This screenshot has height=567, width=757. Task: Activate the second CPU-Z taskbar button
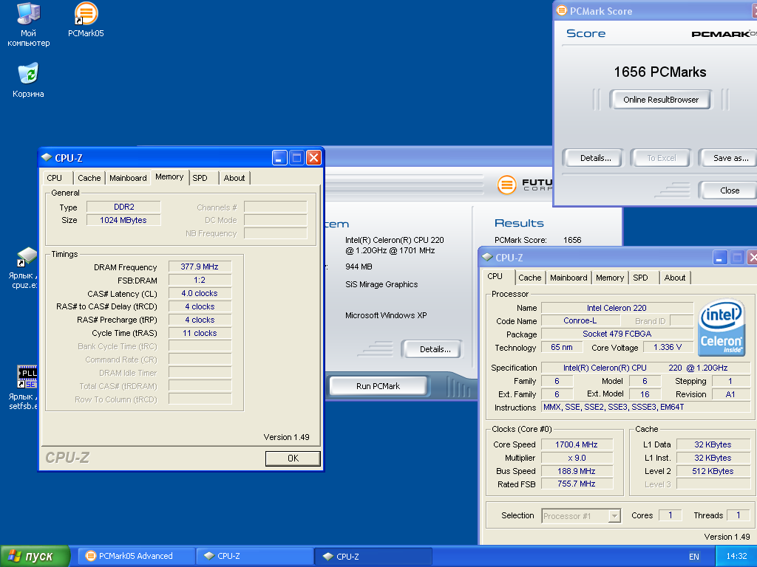click(373, 556)
